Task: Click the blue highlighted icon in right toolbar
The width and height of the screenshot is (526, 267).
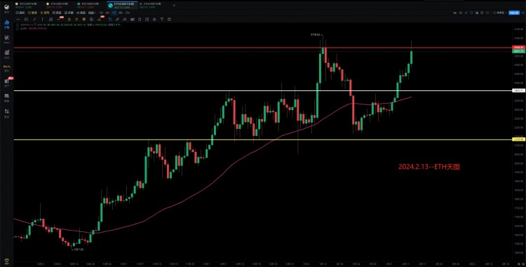Action: point(466,13)
